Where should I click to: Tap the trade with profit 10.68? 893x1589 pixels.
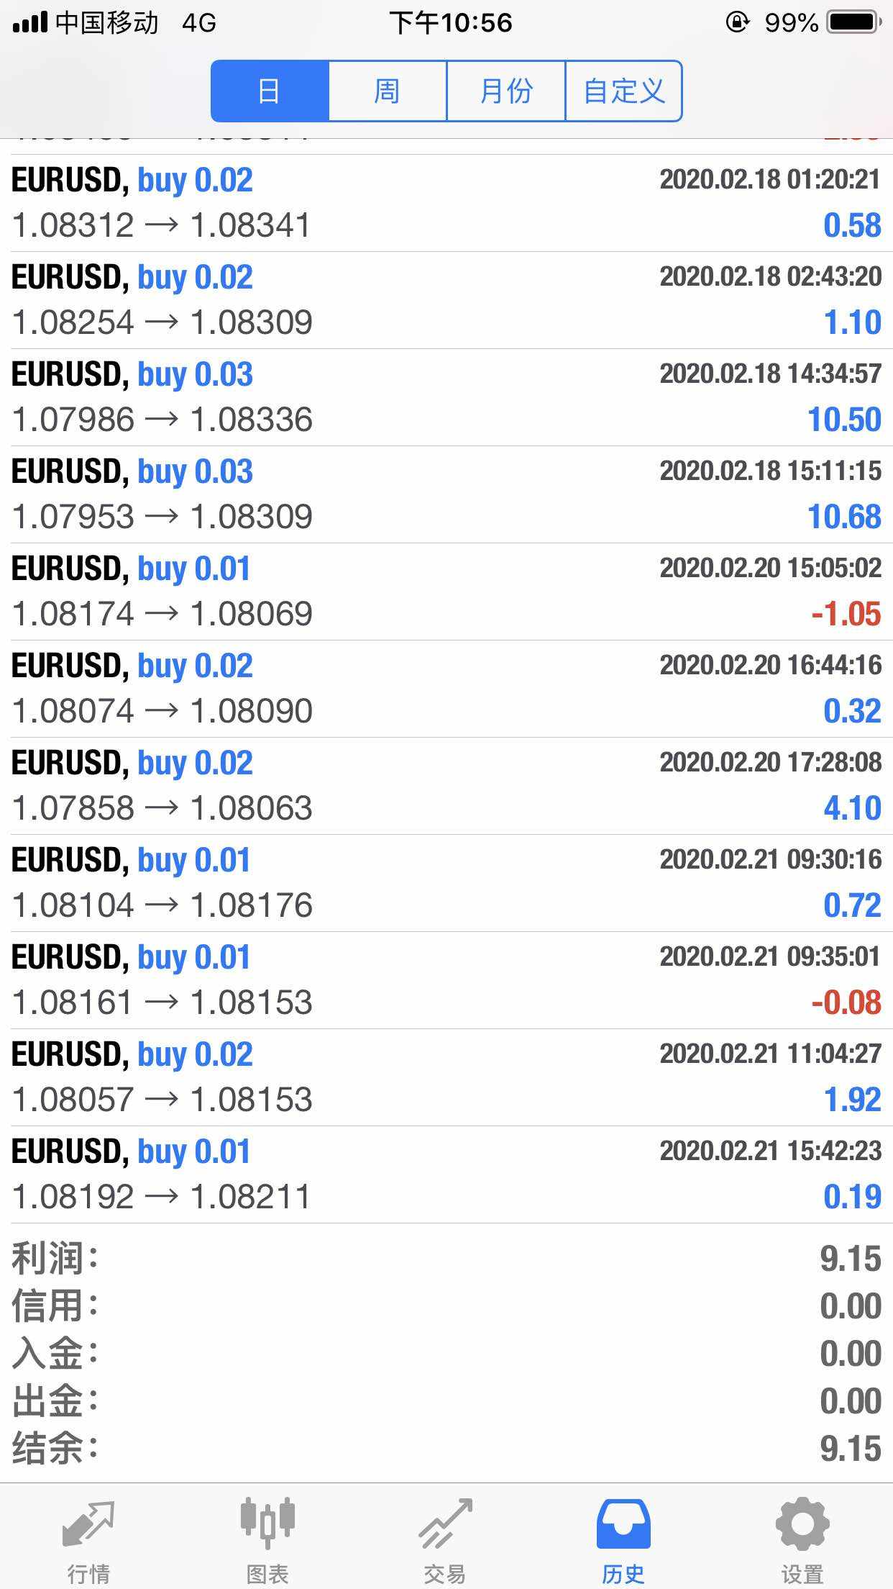click(446, 494)
